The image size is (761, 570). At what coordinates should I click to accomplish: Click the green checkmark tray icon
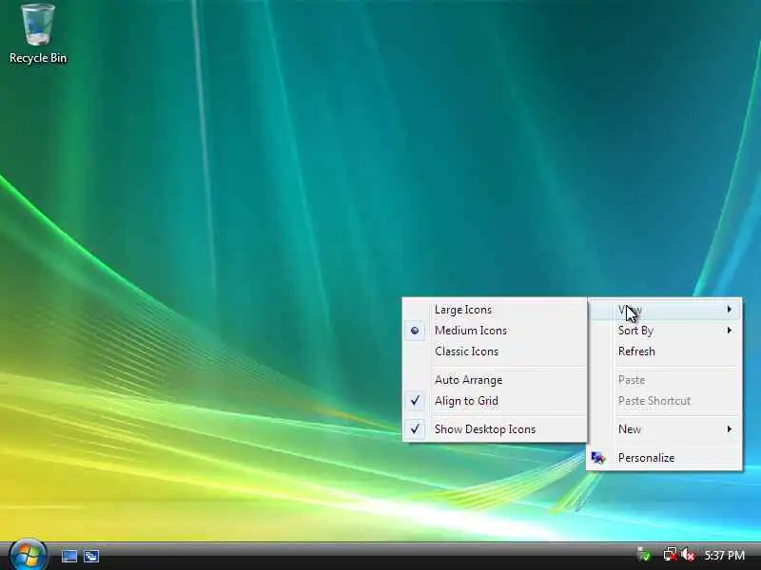tap(644, 555)
